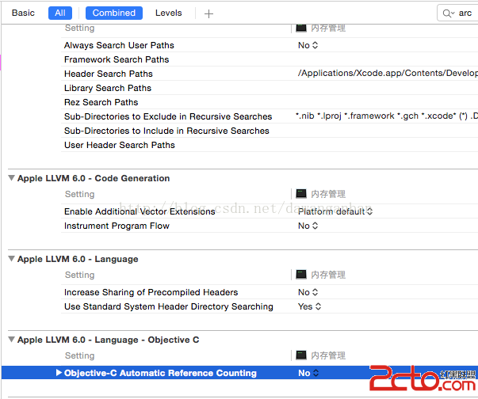Select Sub-Directories to Include in Recursive Searches
The height and width of the screenshot is (399, 478).
[166, 131]
